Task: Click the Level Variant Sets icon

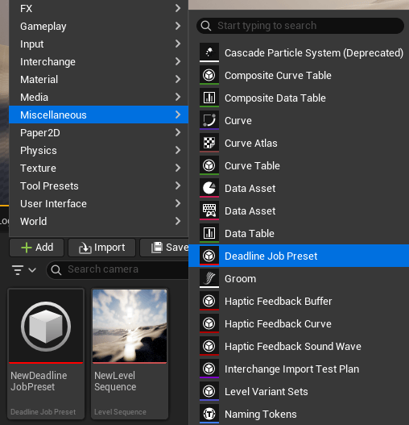Action: (209, 391)
